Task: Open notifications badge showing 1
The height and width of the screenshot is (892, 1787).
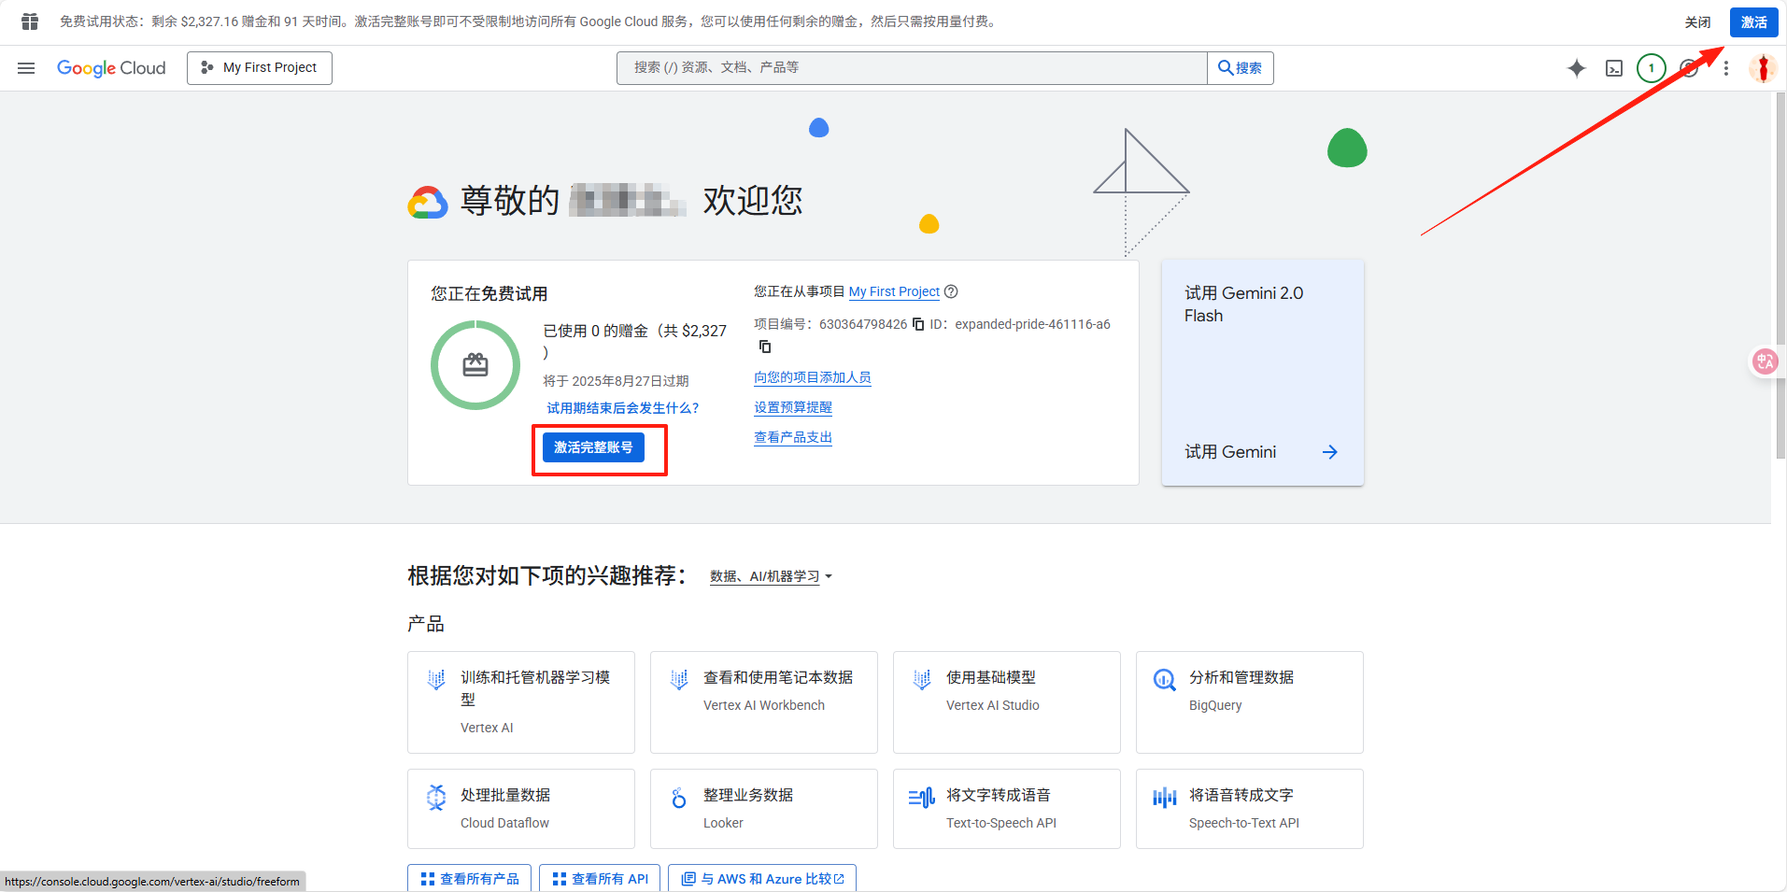Action: point(1652,68)
